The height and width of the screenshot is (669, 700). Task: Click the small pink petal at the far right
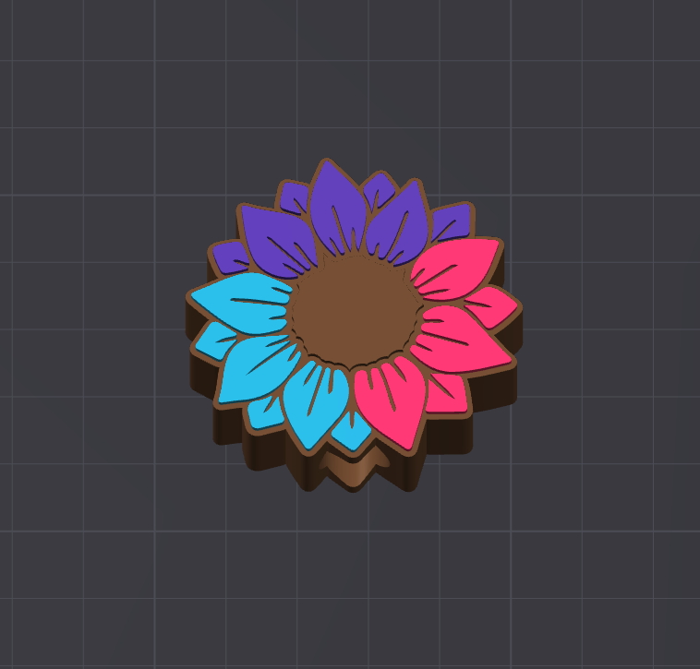(x=490, y=305)
